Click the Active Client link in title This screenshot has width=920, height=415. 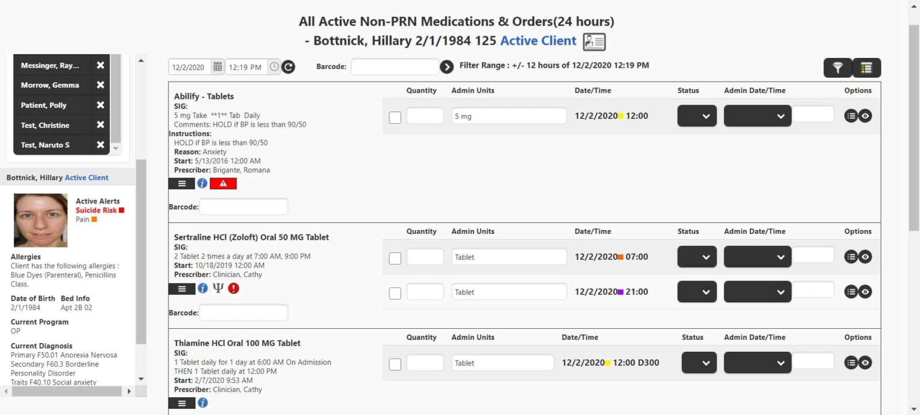[538, 41]
